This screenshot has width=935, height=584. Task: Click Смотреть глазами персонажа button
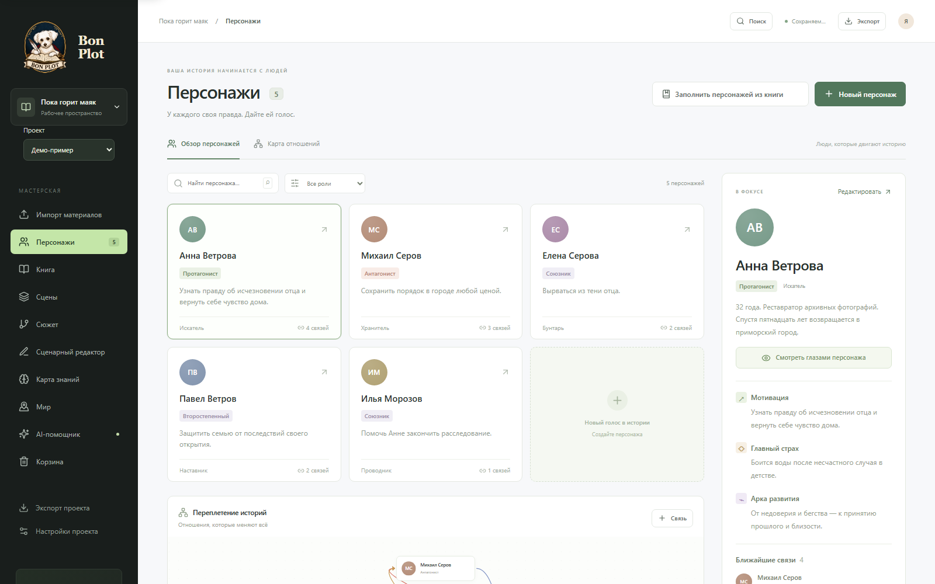[x=813, y=357]
